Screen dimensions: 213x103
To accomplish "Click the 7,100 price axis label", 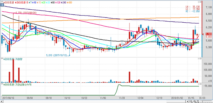I will [x=208, y=7].
